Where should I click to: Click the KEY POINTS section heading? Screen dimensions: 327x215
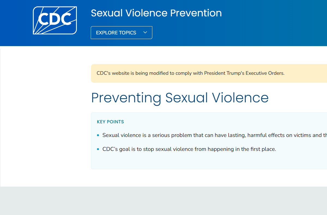click(110, 122)
